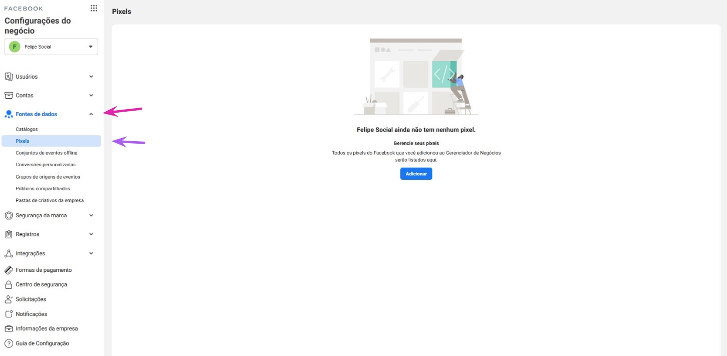The image size is (727, 356).
Task: Click the Registros clipboard icon
Action: coord(9,234)
